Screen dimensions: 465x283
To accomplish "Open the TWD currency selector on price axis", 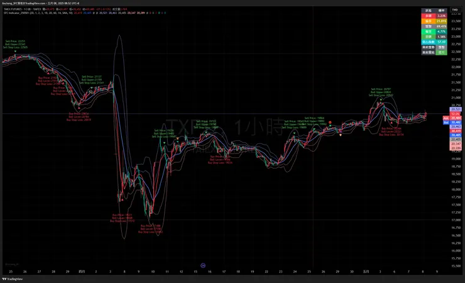I will point(455,10).
